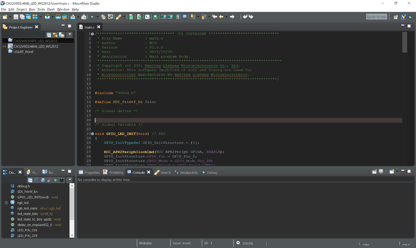Click the Quick Access search box

(376, 17)
